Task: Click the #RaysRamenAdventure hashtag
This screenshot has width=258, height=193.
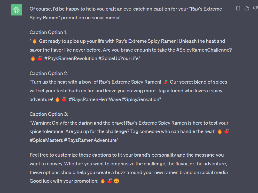Action: 91,140
